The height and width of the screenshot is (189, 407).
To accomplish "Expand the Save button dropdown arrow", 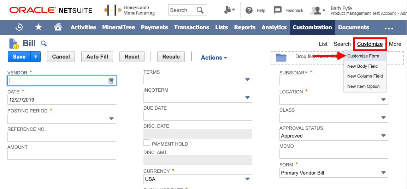I will (x=36, y=57).
